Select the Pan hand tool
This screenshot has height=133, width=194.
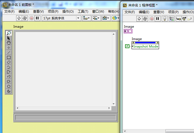9,43
